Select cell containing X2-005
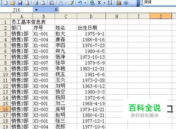 coord(44,69)
